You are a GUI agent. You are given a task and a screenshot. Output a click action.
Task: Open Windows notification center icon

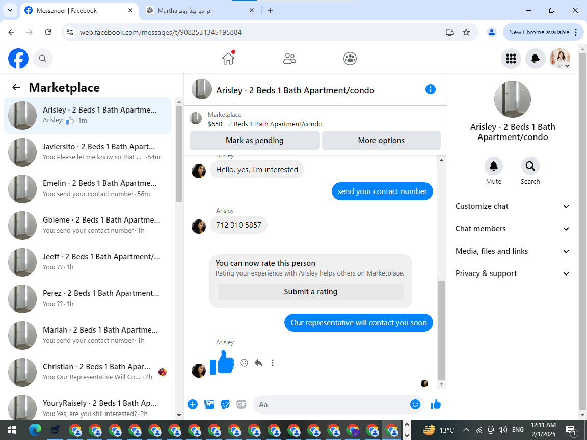(571, 430)
